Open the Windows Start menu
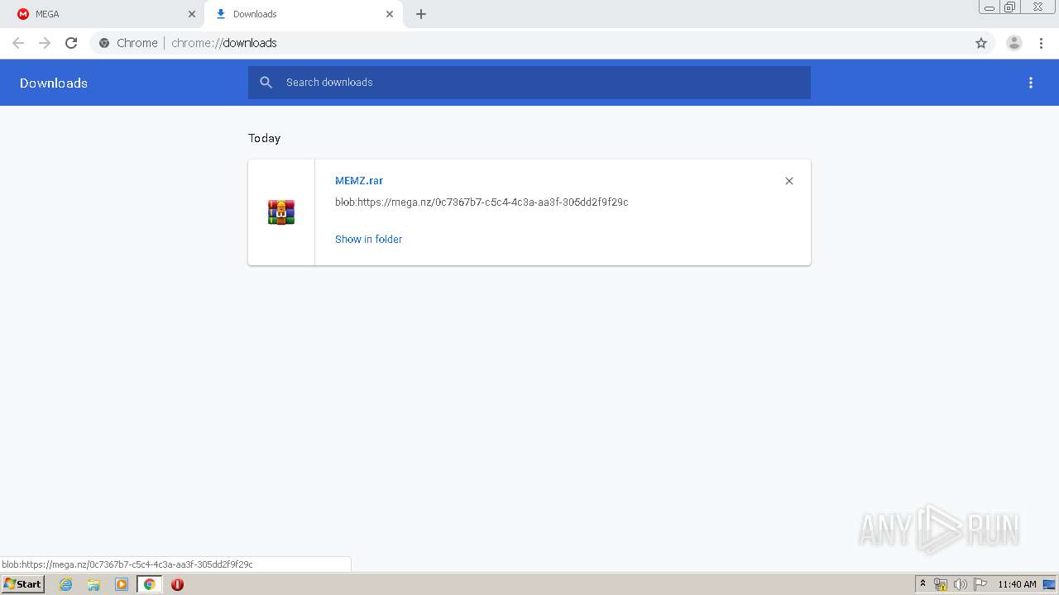Viewport: 1059px width, 595px height. point(23,584)
